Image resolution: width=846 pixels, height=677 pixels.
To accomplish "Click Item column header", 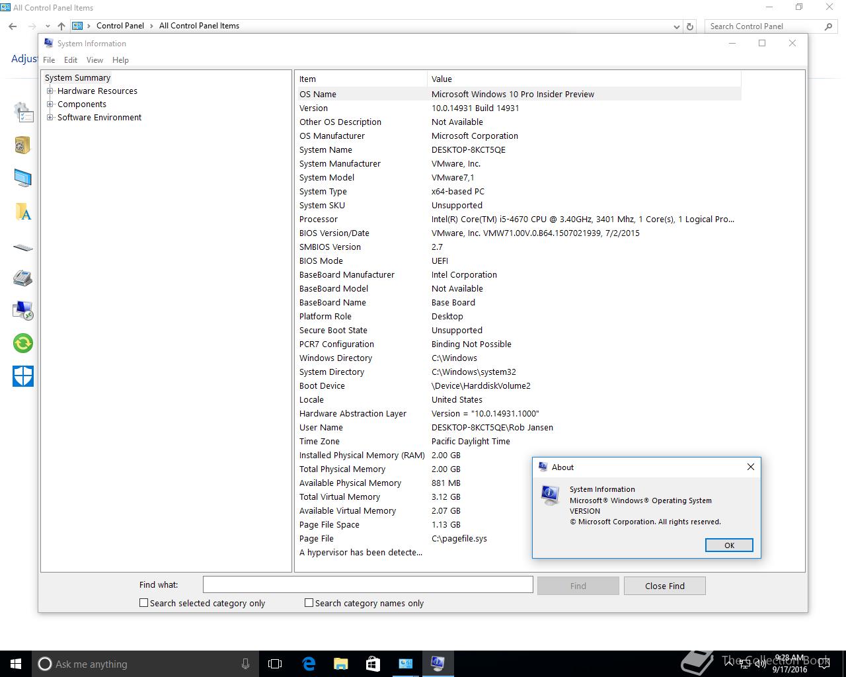I will tap(362, 79).
